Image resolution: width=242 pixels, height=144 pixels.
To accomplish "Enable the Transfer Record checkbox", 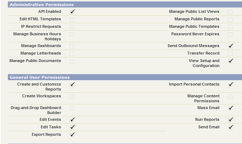I will click(230, 54).
